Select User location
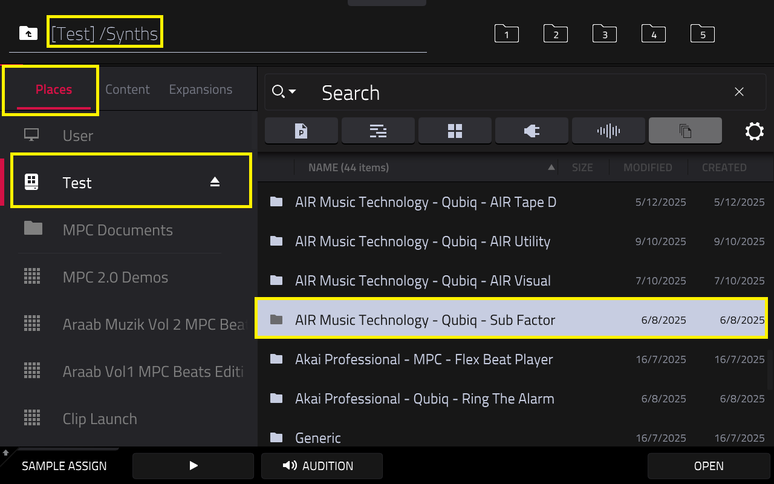This screenshot has width=774, height=484. [x=129, y=136]
